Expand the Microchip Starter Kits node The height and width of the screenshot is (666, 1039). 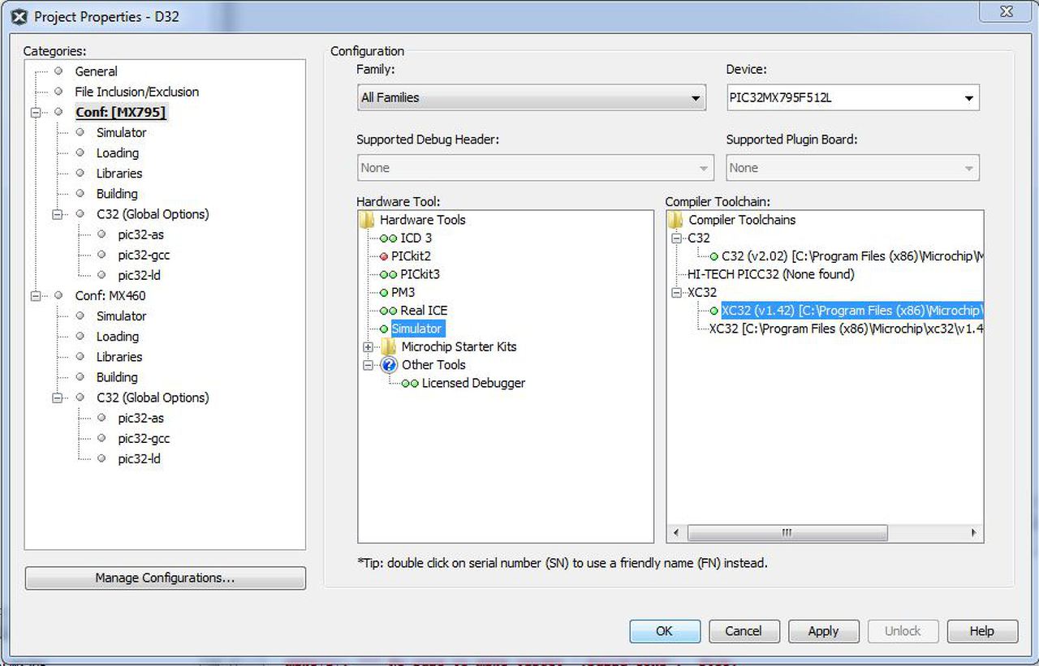click(369, 347)
